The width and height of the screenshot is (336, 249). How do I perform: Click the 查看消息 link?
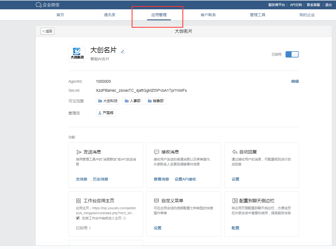[x=162, y=179]
